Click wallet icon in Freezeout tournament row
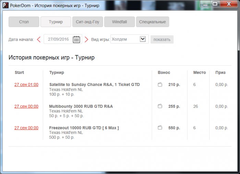 click(x=160, y=127)
